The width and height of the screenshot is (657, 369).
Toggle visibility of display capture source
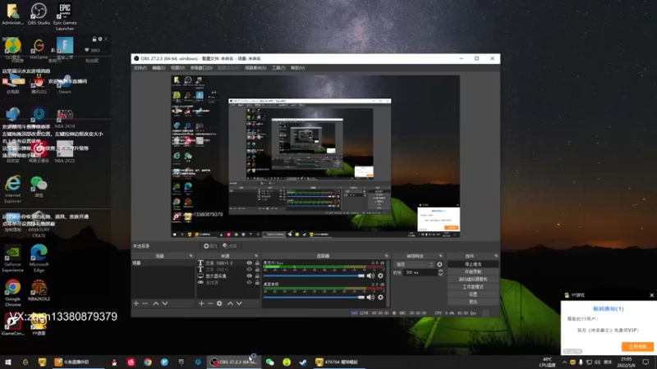coord(250,276)
